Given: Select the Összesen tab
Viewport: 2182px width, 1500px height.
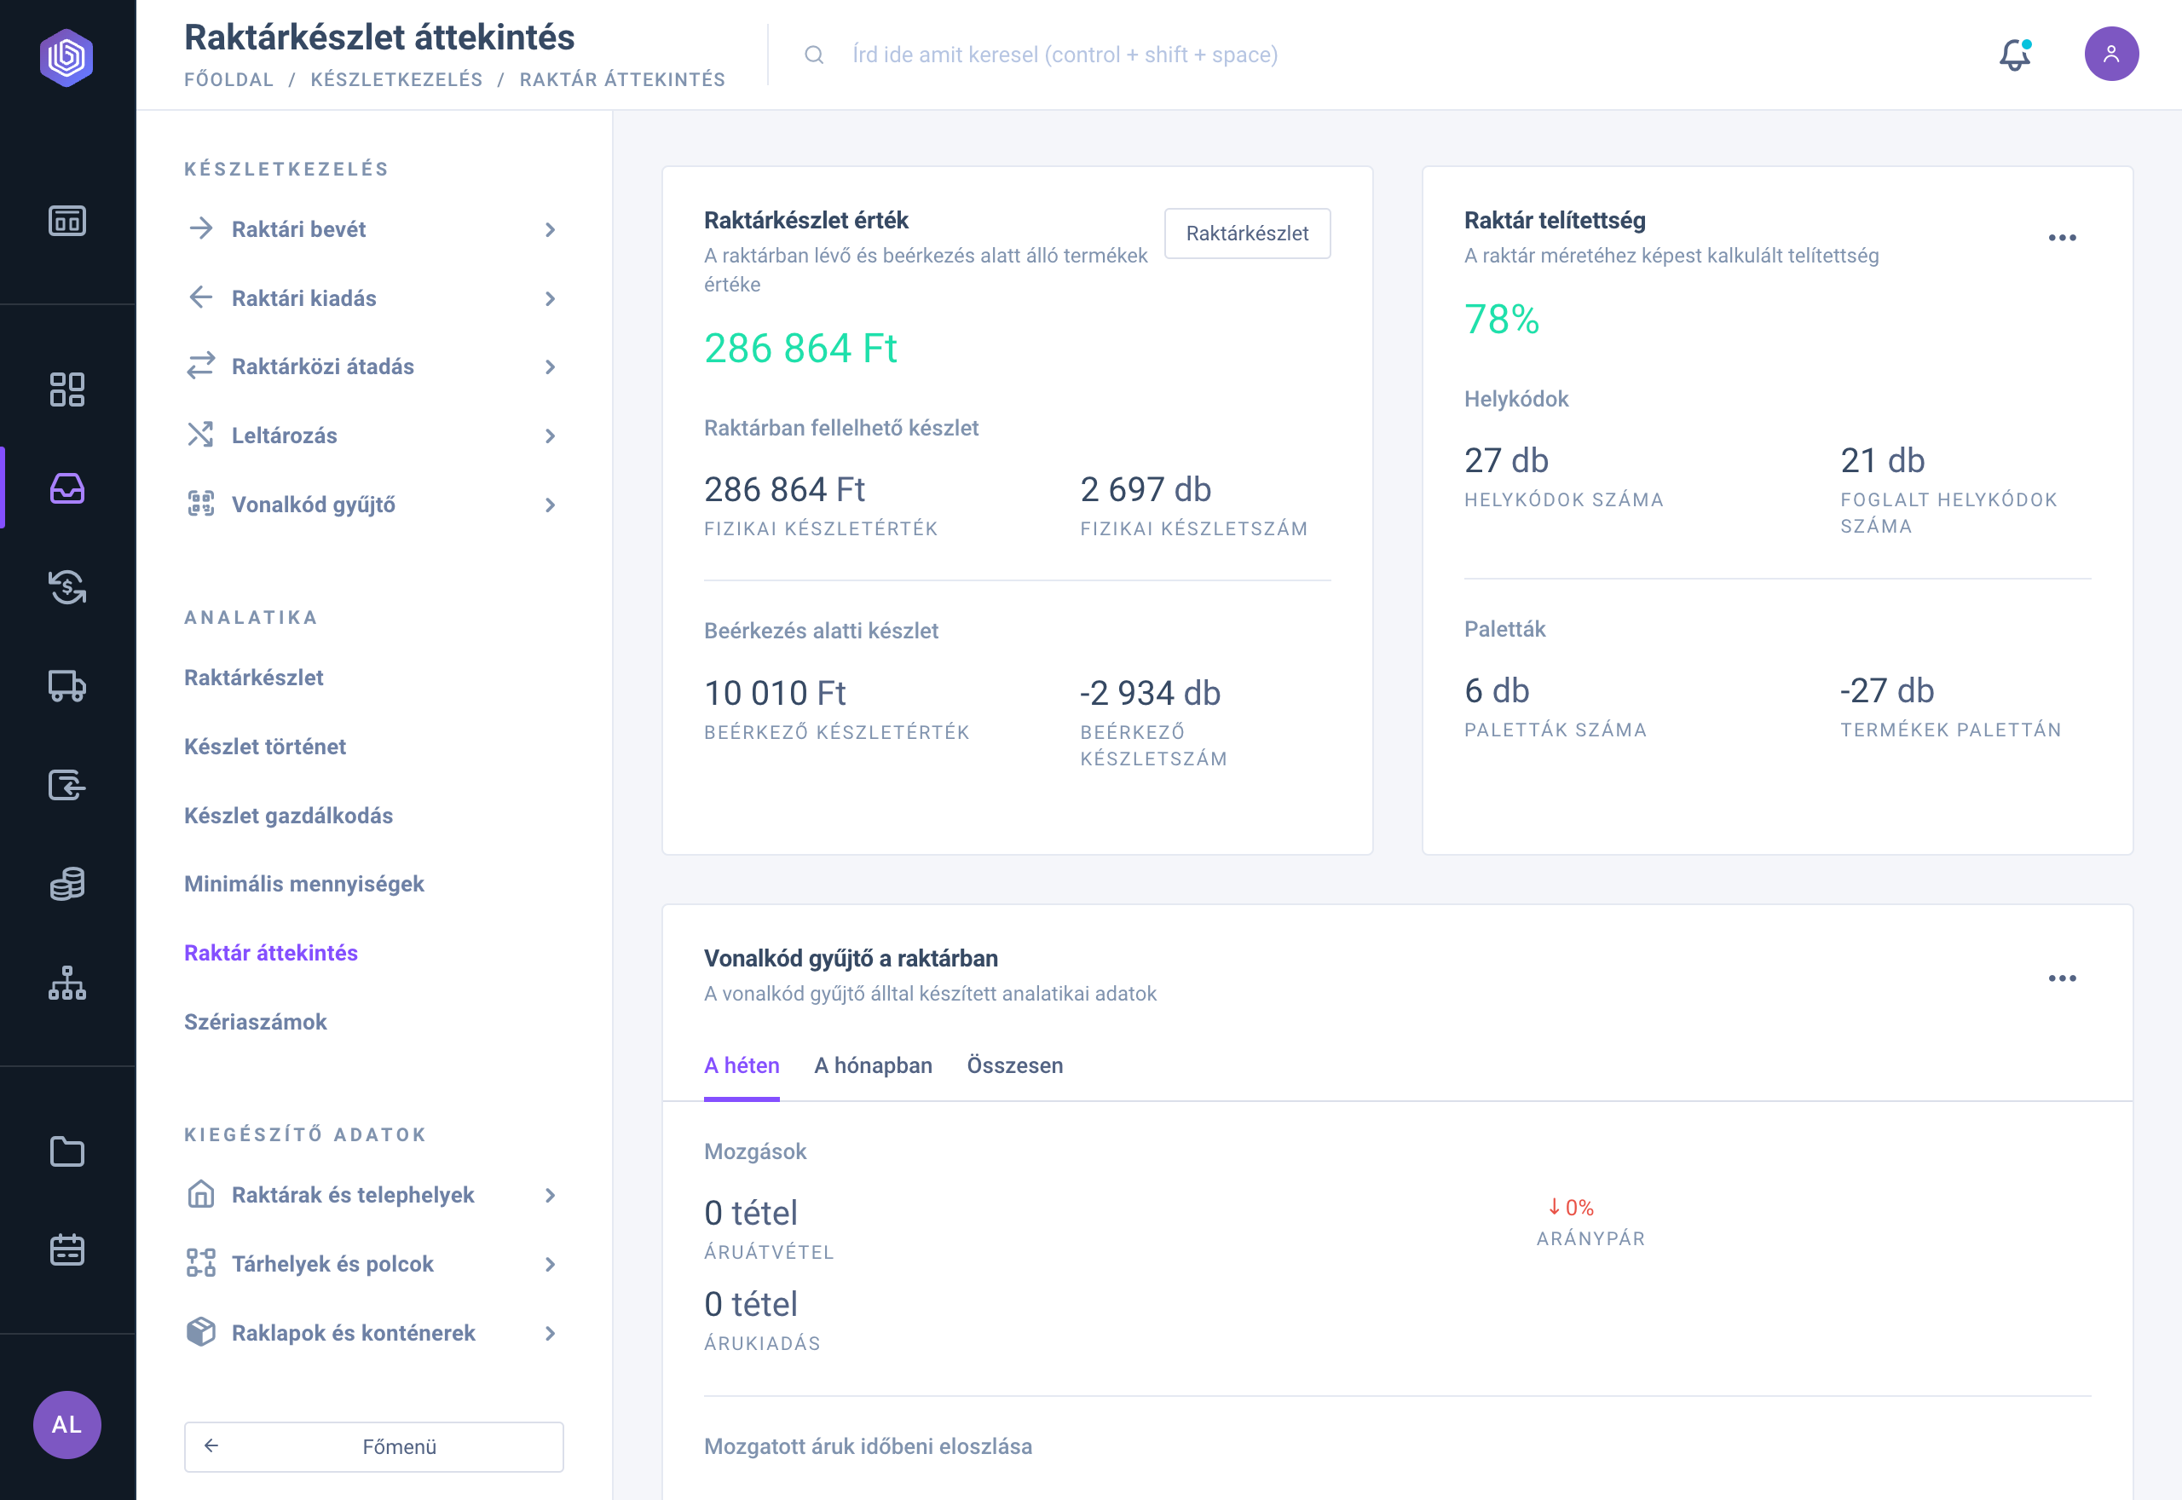Looking at the screenshot, I should (1014, 1066).
